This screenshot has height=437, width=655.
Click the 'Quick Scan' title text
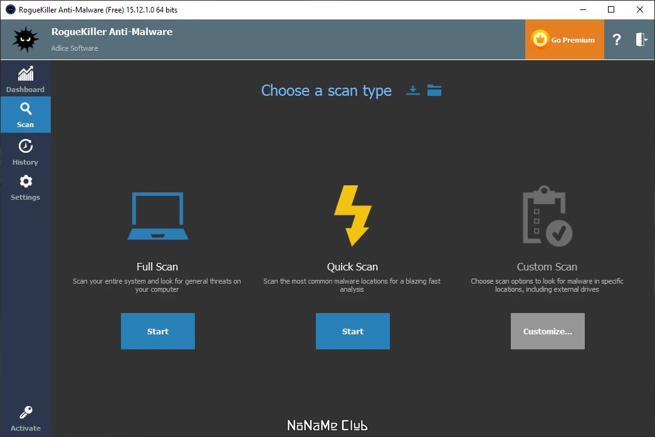point(352,267)
